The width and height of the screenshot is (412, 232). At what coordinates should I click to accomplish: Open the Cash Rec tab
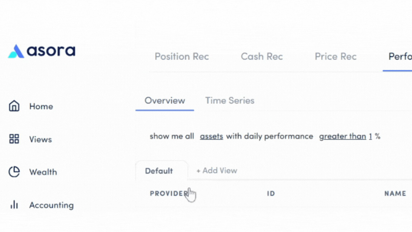pyautogui.click(x=262, y=56)
